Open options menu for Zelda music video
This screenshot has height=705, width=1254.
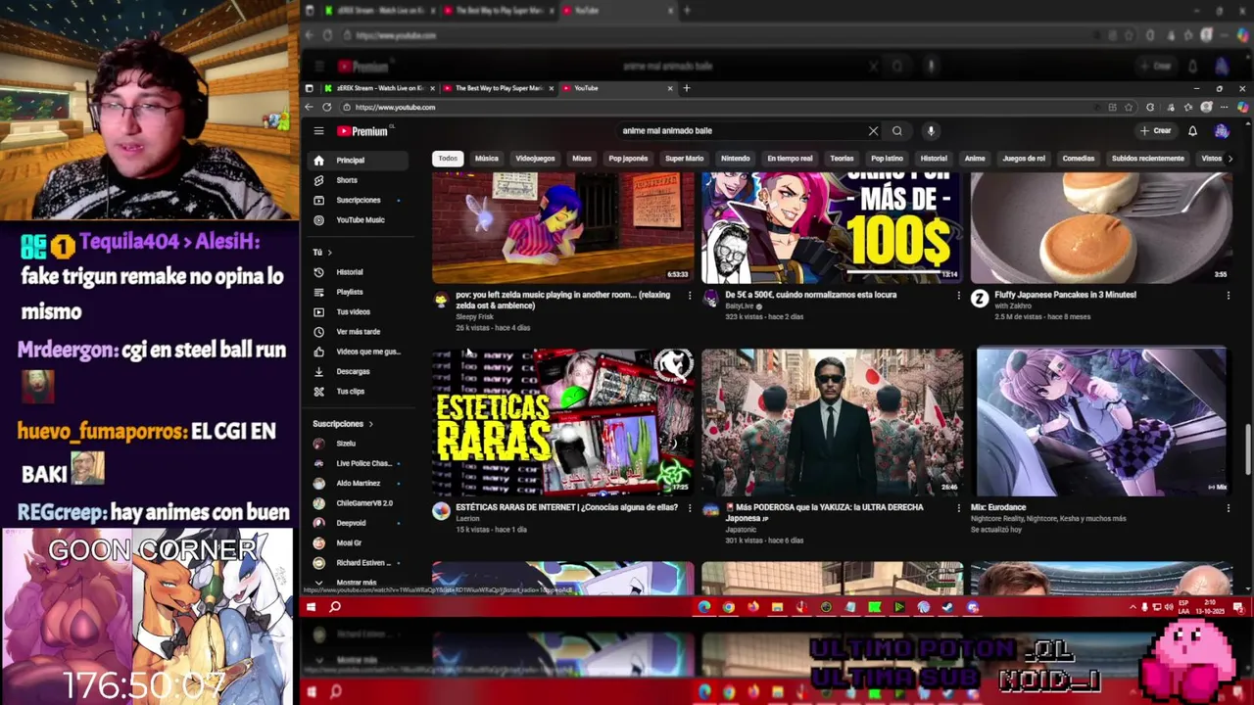(690, 296)
